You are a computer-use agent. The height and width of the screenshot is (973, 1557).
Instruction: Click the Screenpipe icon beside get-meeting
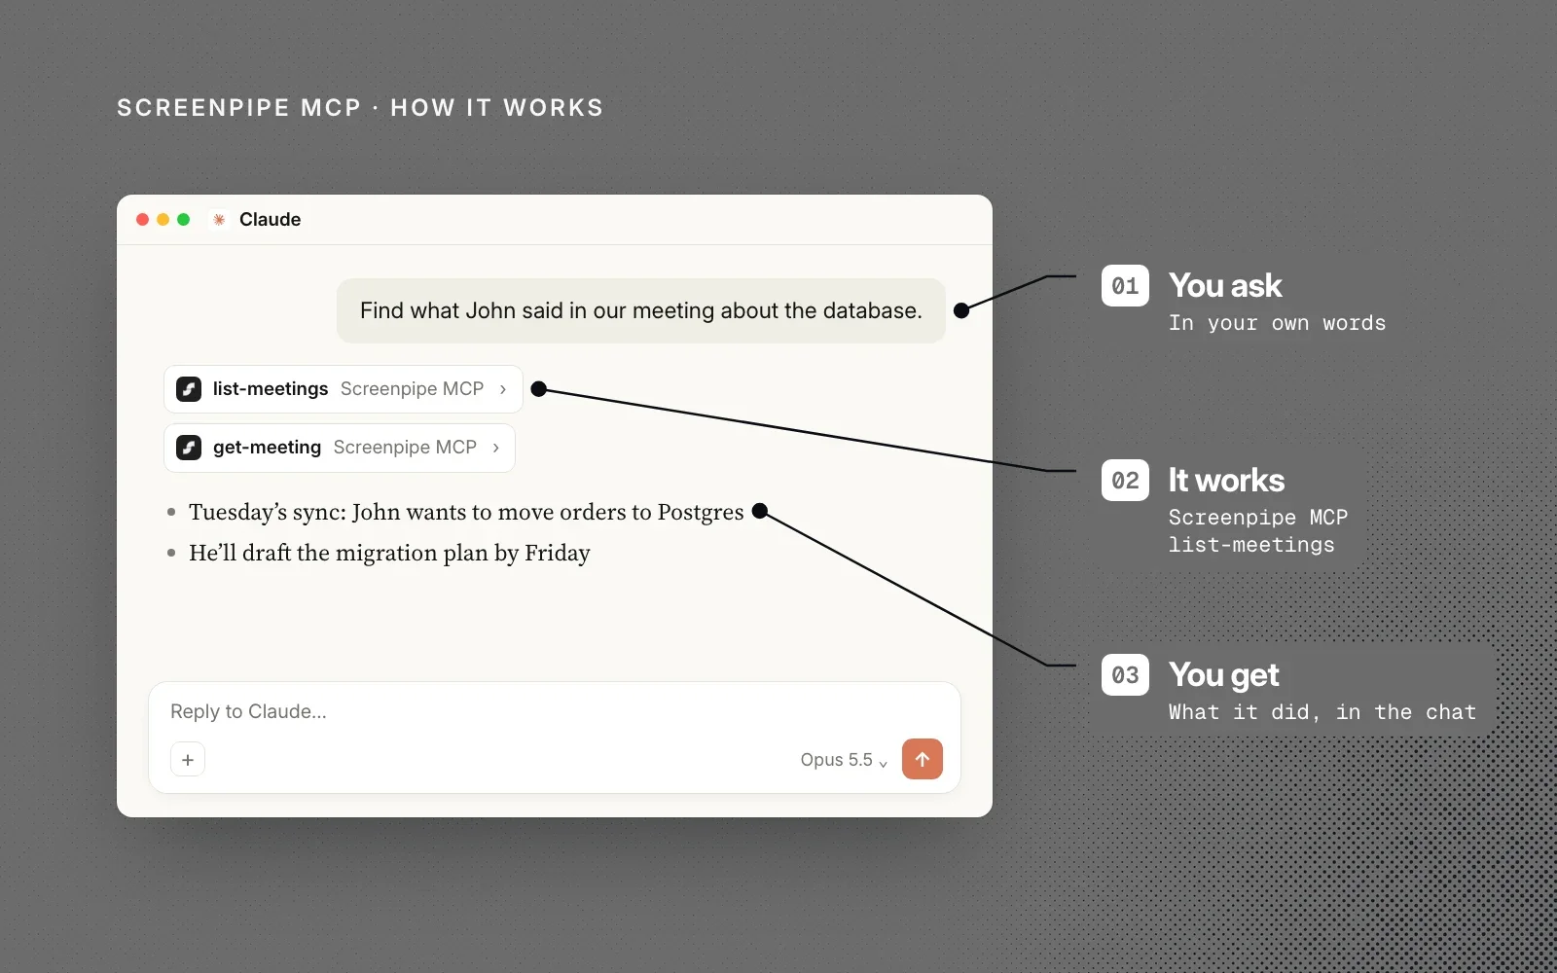pyautogui.click(x=189, y=448)
